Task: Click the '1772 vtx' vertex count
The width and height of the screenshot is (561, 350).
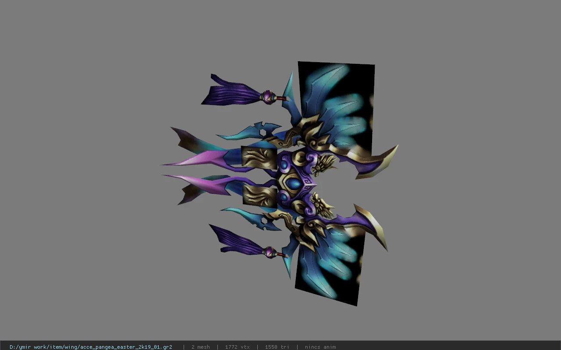Action: click(x=237, y=347)
